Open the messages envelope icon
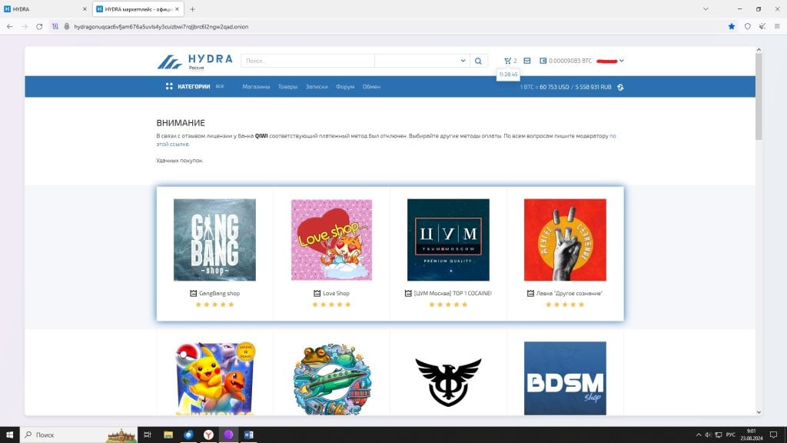The height and width of the screenshot is (443, 787). pos(527,61)
